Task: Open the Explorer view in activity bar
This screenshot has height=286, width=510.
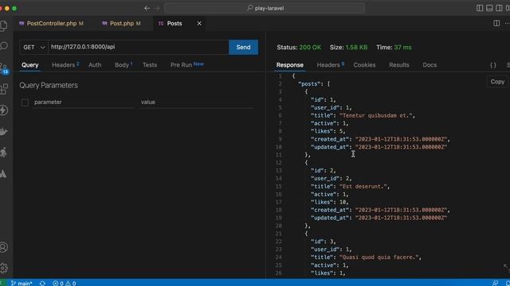Action: tap(4, 25)
